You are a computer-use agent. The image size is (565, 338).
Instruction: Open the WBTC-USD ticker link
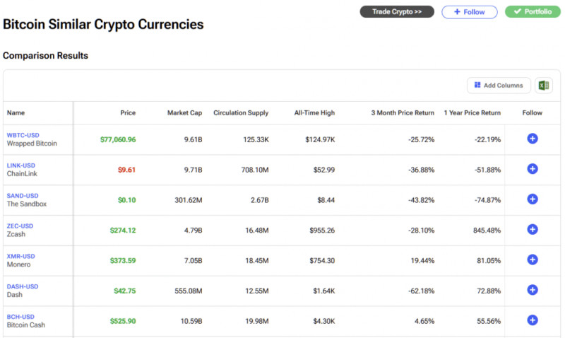23,135
